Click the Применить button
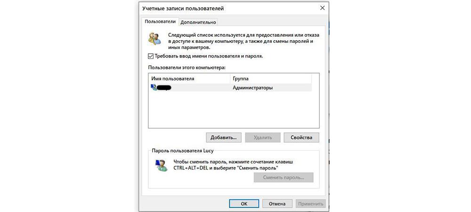Image resolution: width=471 pixels, height=212 pixels. [310, 204]
